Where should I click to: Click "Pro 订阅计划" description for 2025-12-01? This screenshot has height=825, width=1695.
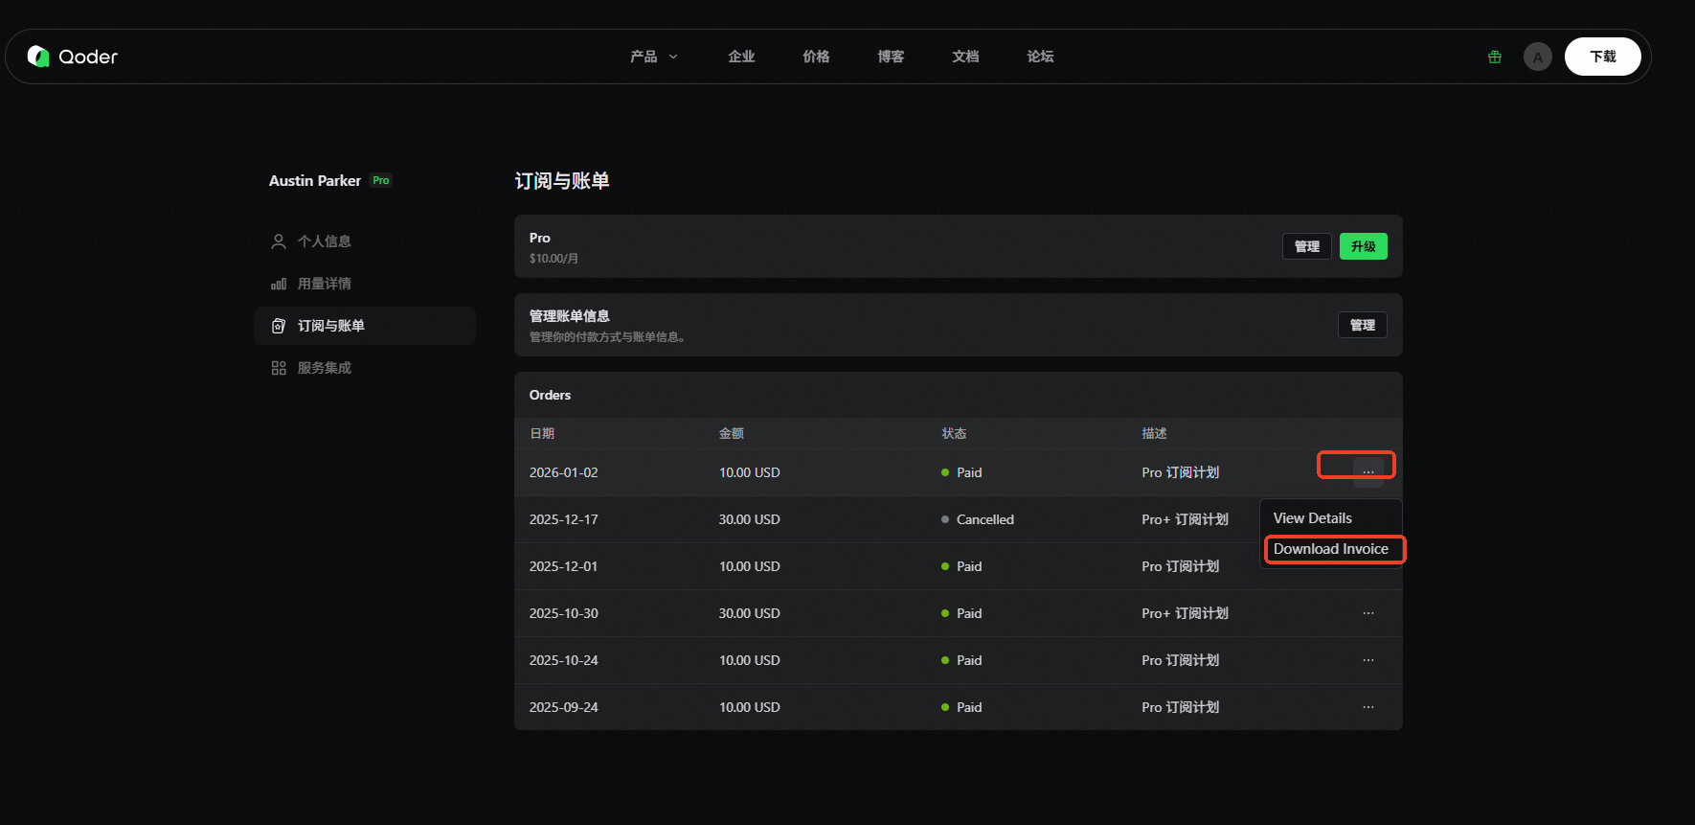(1181, 566)
